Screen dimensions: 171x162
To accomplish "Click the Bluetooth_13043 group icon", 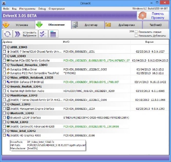I will pos(8,113).
